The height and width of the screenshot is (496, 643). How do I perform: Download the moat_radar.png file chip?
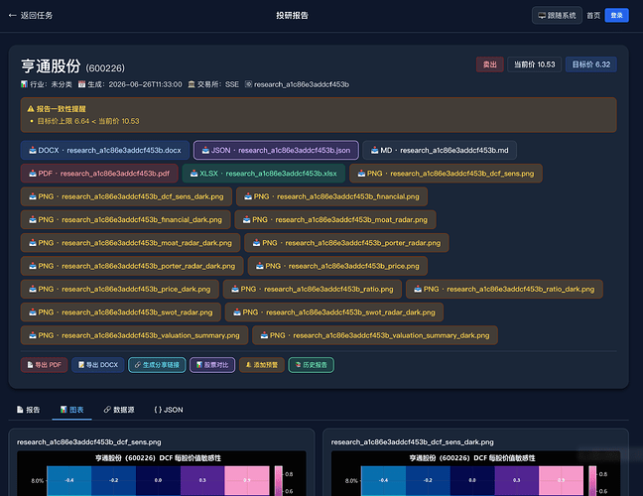[x=335, y=219]
